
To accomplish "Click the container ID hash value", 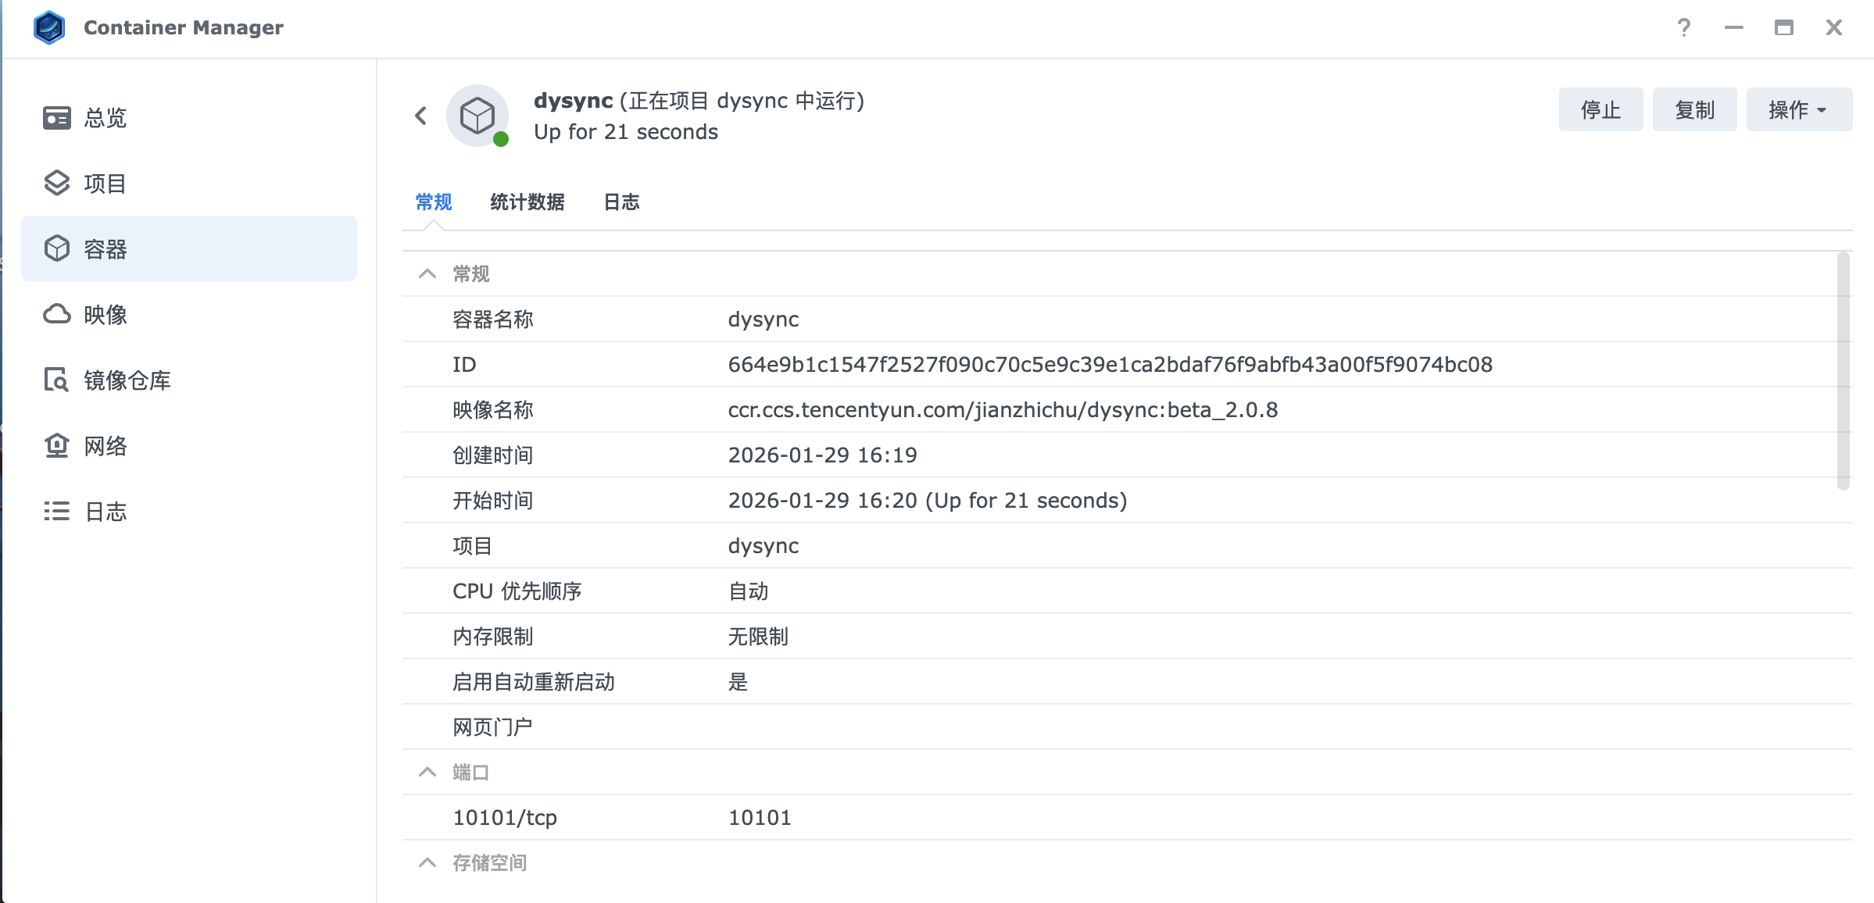I will (1110, 365).
